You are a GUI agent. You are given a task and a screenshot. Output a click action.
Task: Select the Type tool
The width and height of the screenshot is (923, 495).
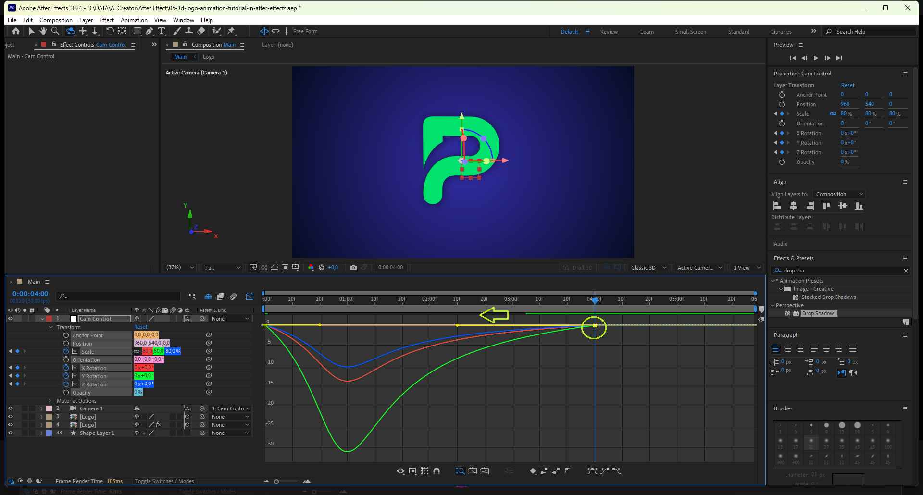tap(162, 31)
